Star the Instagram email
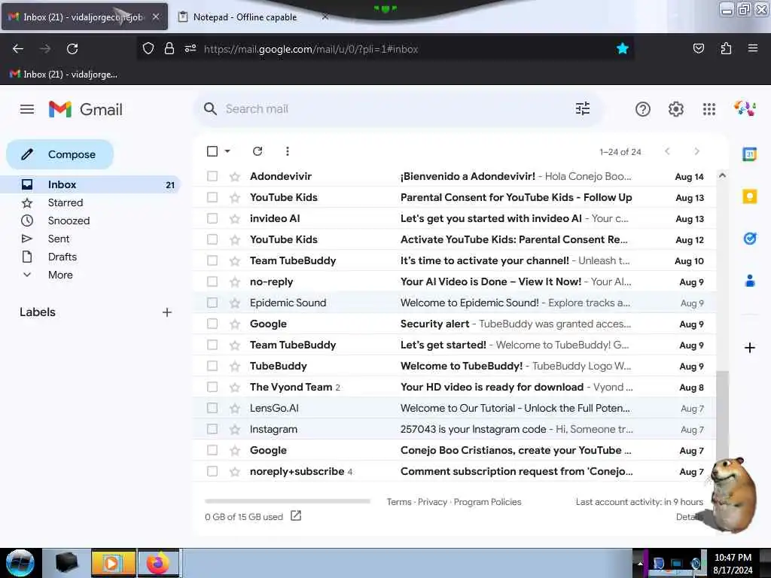Screen dimensions: 771x578 pyautogui.click(x=235, y=430)
